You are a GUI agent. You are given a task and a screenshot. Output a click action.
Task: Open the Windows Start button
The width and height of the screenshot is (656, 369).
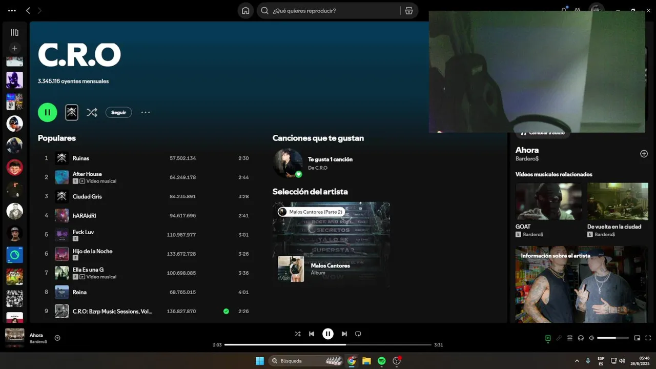tap(260, 361)
